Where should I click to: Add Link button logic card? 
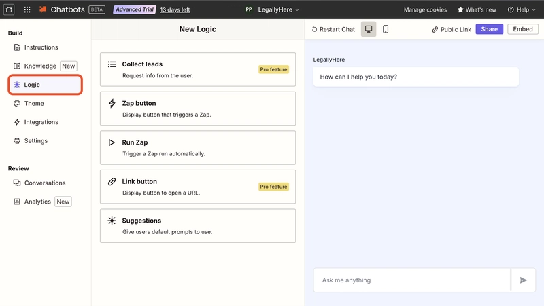tap(198, 187)
